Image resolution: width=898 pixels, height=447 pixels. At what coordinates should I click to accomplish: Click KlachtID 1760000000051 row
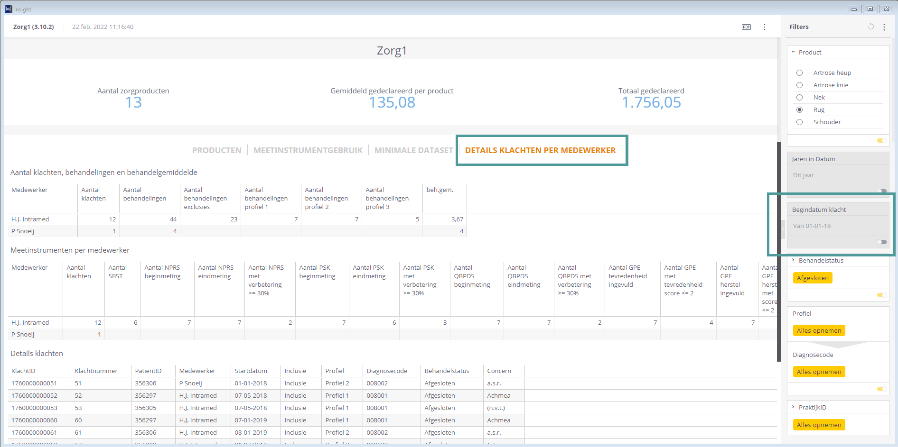click(x=34, y=383)
